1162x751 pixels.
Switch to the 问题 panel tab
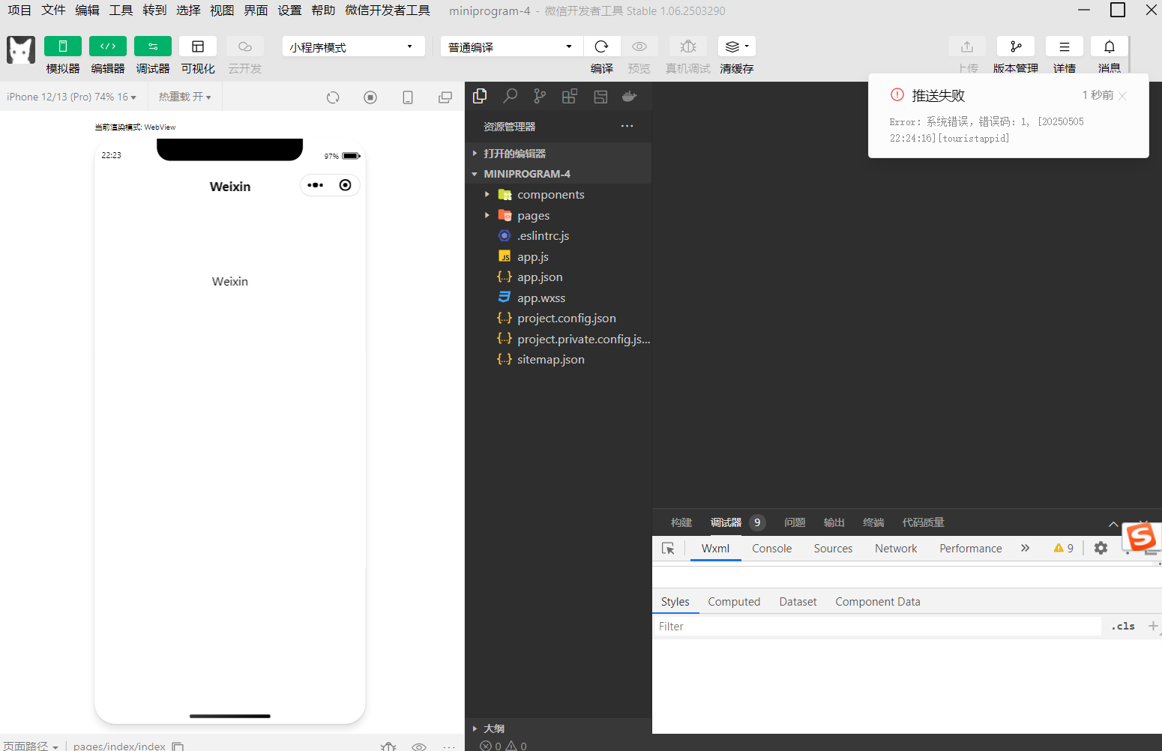(x=795, y=522)
